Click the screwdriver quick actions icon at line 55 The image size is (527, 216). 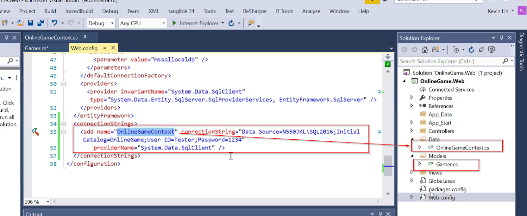(x=35, y=132)
